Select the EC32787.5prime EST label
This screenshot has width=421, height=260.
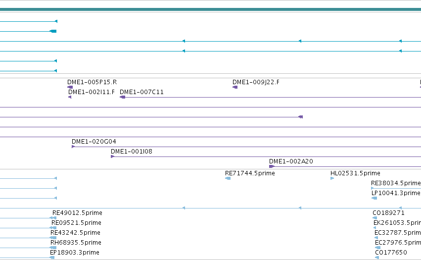pyautogui.click(x=398, y=233)
